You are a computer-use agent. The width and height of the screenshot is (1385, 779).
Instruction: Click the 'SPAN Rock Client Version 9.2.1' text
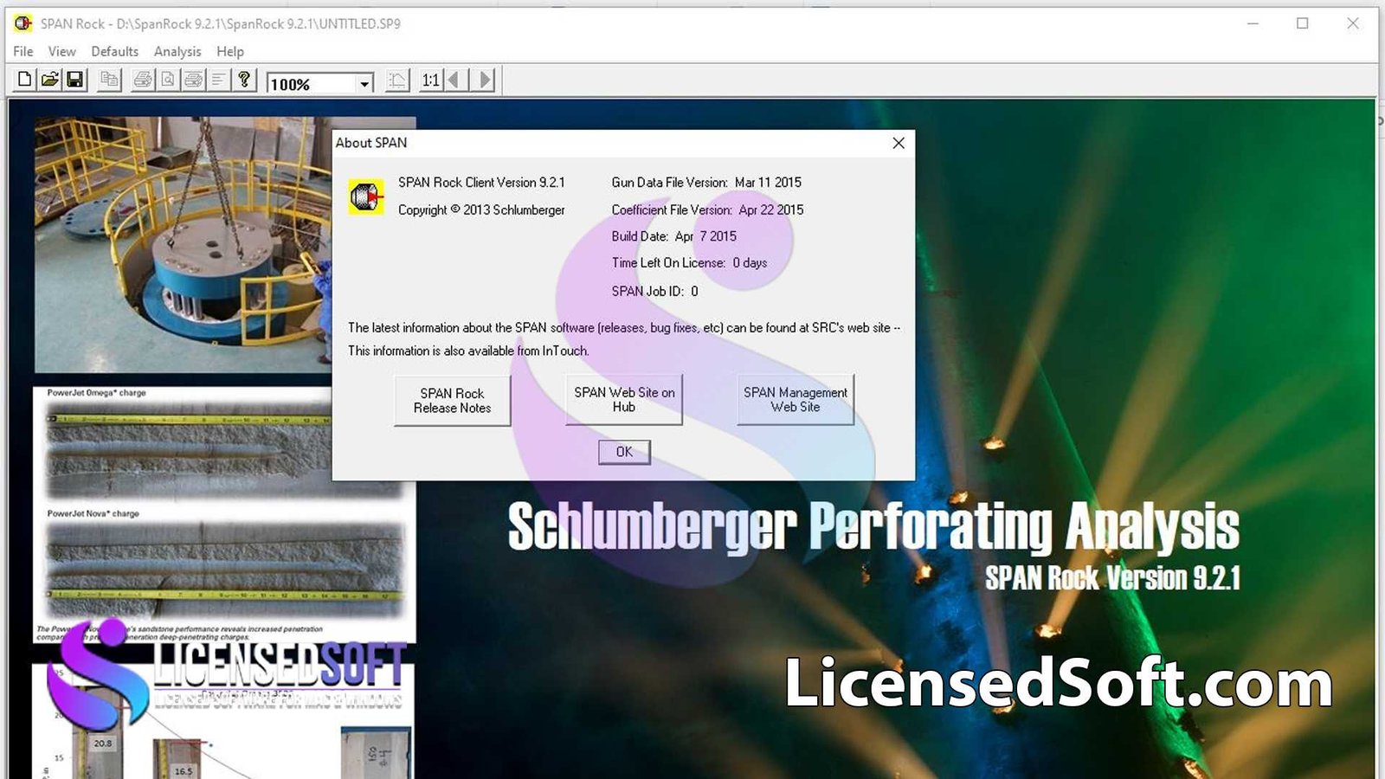[481, 183]
